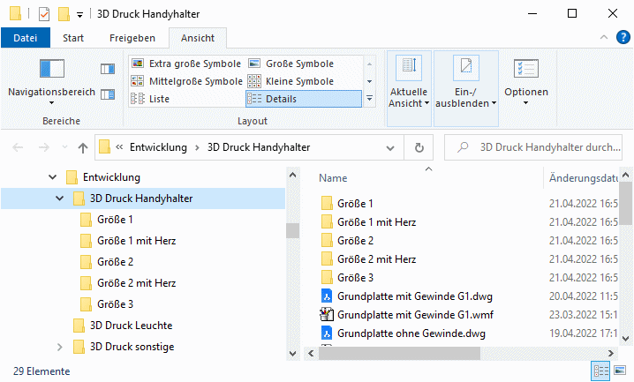Collapse the Entwicklung tree node
634x382 pixels.
53,176
